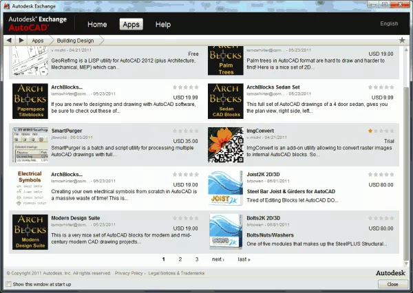
Task: Click the Autodesk Exchange AutoCAD logo
Action: tap(37, 23)
